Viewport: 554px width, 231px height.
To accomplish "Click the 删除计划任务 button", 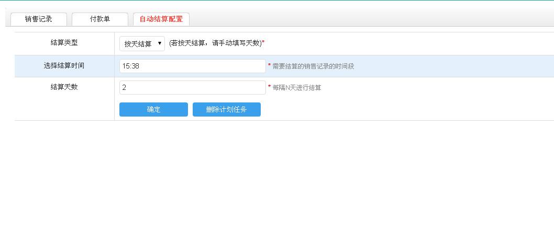I will (x=226, y=110).
